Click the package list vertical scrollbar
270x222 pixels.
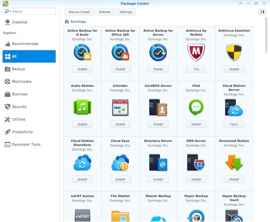tap(266, 34)
